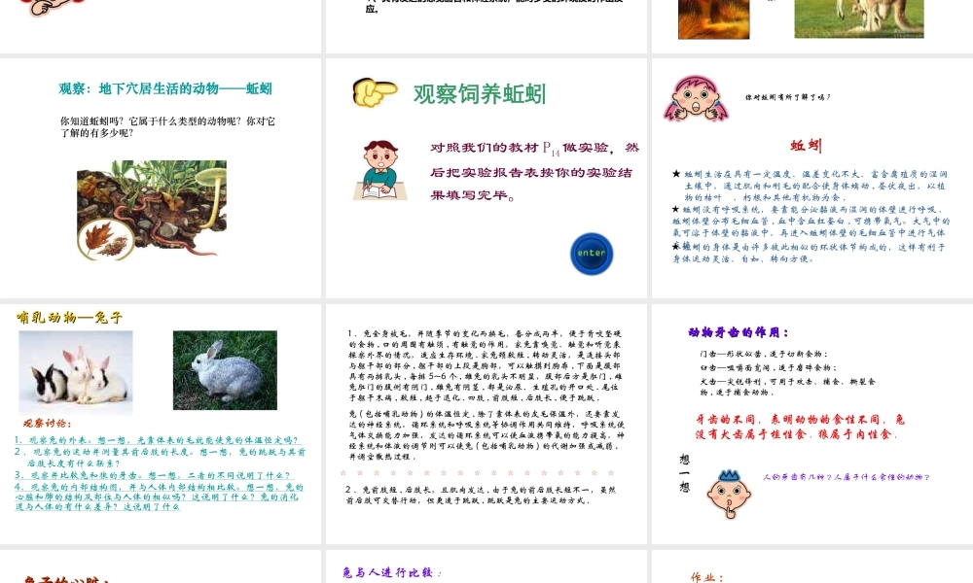Open discussion link 3 comparing 兔和狼的牙齿

(153, 475)
